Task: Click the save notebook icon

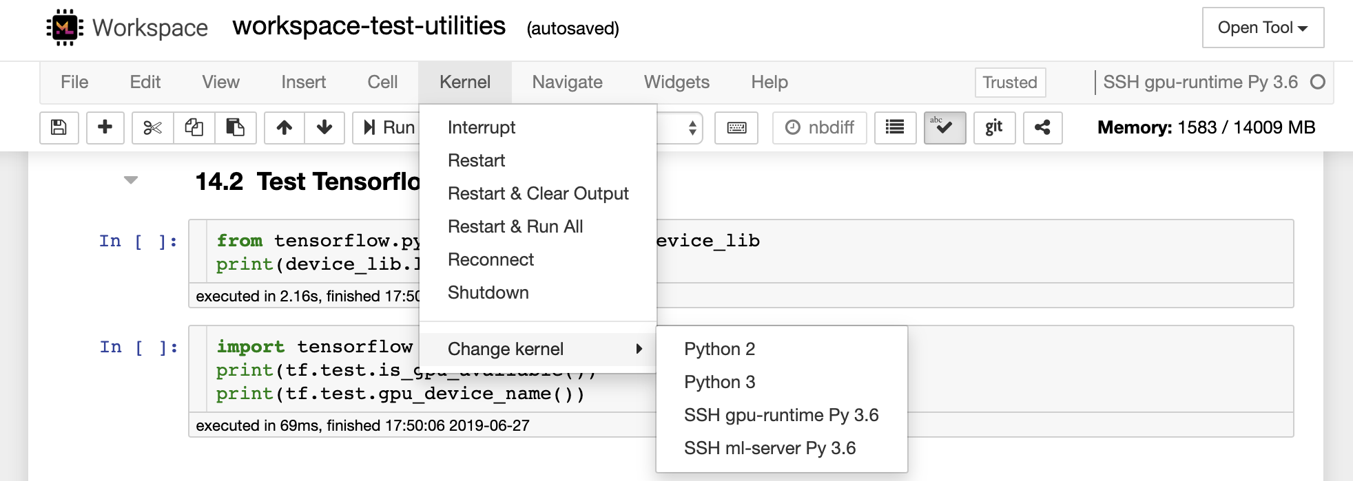Action: pos(59,127)
